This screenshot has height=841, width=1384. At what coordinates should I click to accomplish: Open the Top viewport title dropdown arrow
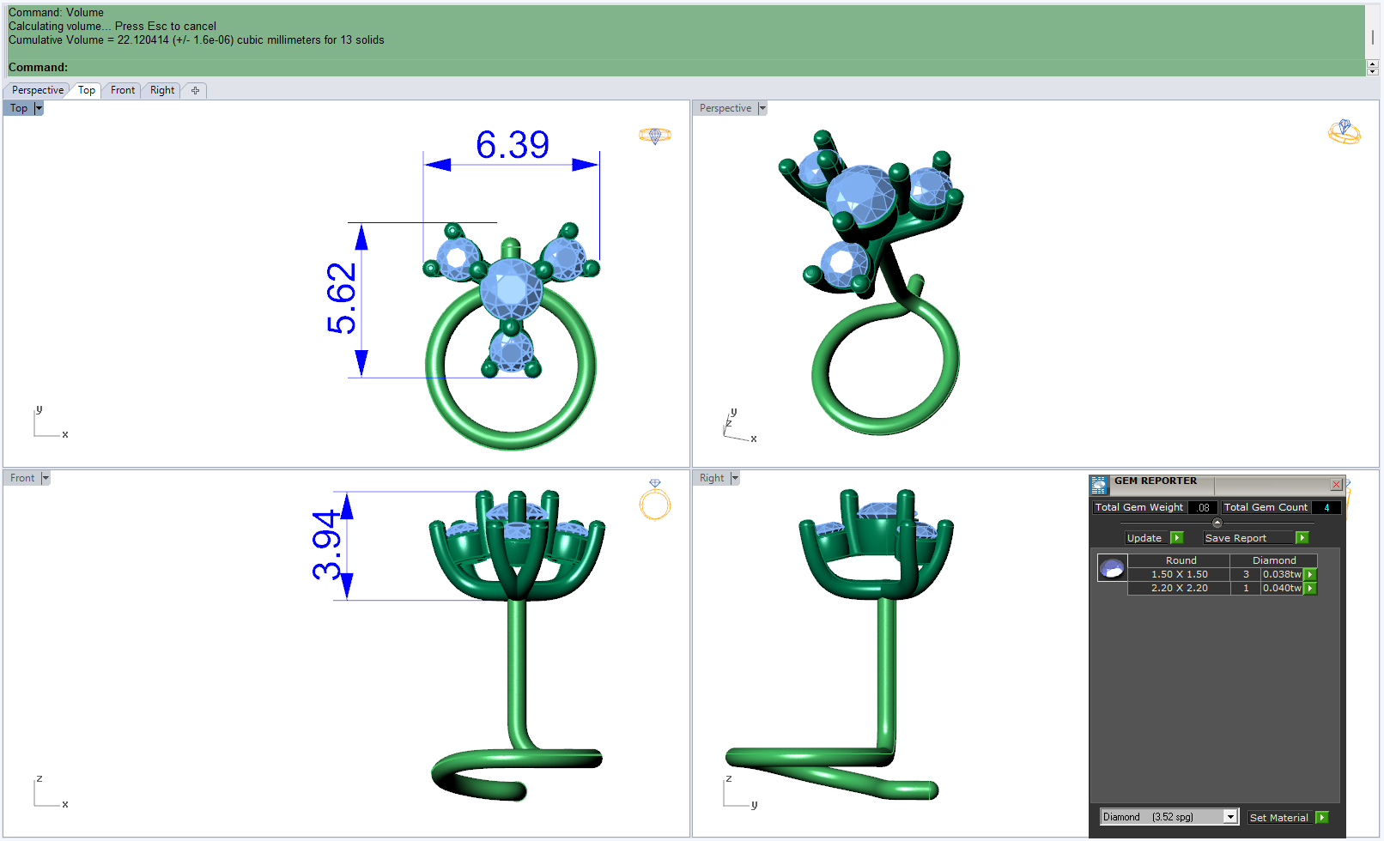[x=39, y=108]
